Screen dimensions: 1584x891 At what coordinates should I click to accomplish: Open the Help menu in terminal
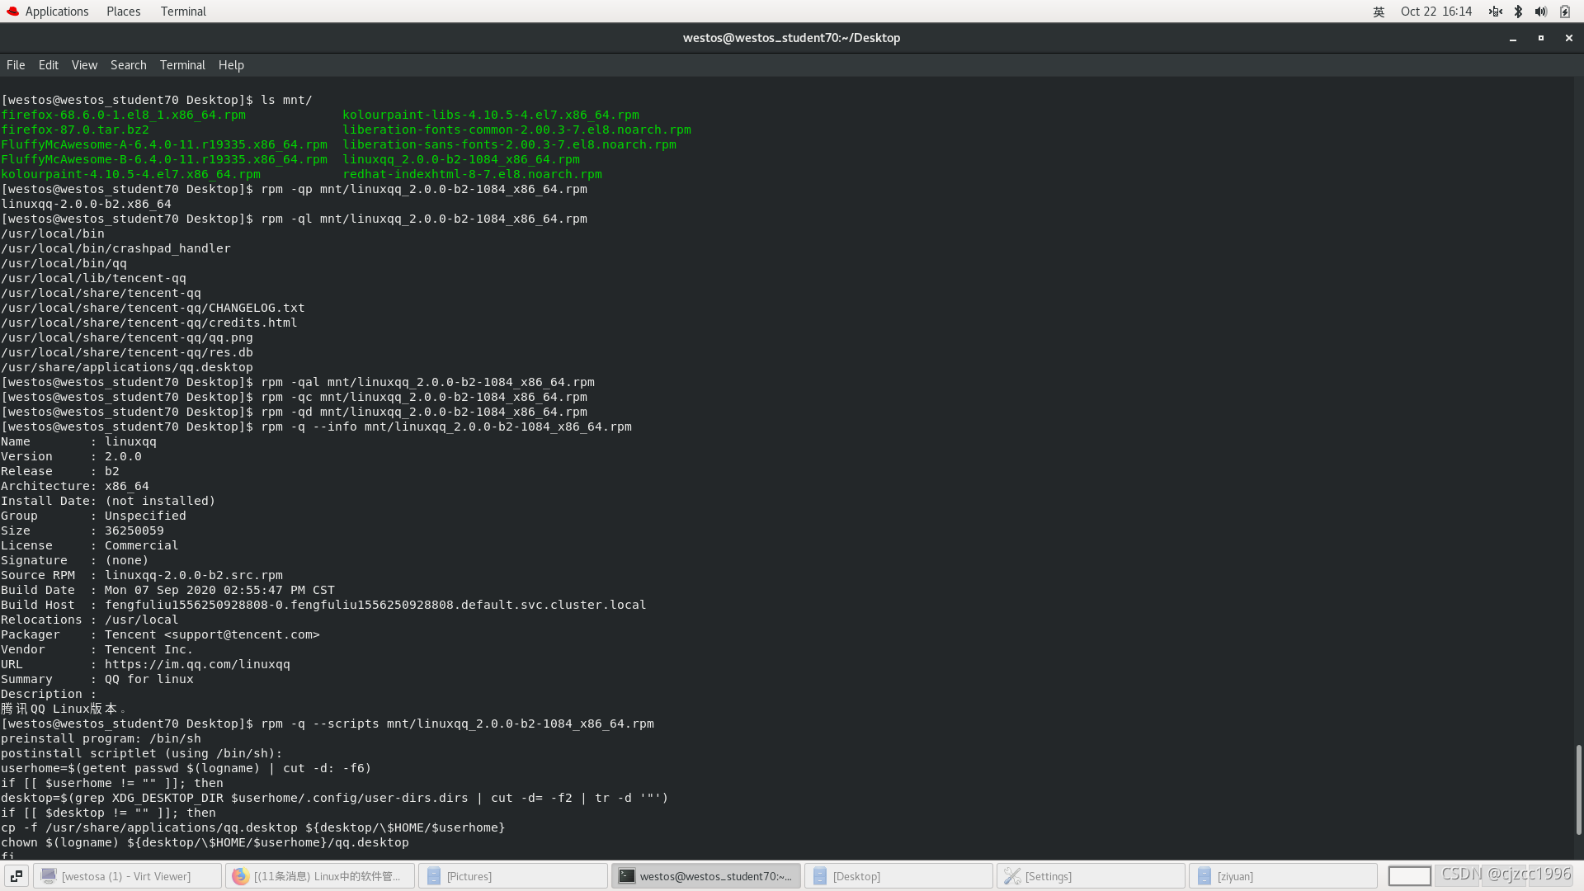click(x=231, y=65)
